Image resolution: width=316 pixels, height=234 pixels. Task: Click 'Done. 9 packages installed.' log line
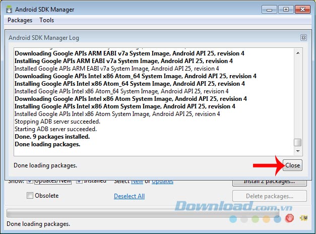(x=52, y=137)
